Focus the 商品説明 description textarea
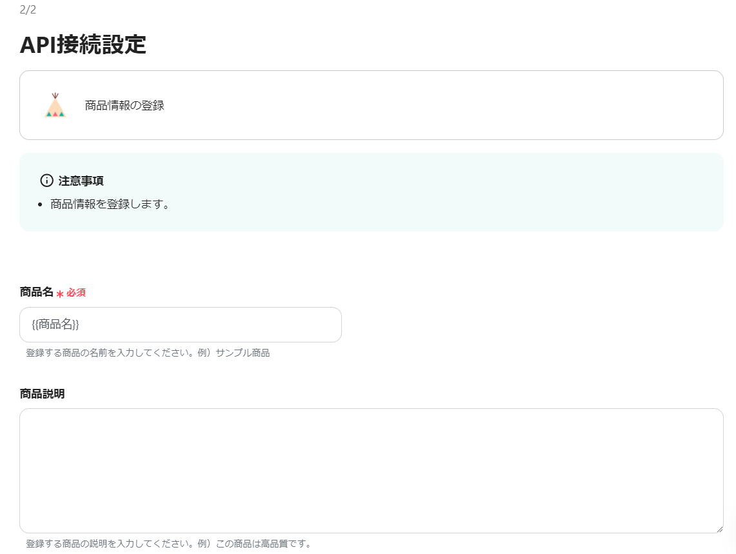Image resolution: width=736 pixels, height=554 pixels. (x=372, y=471)
